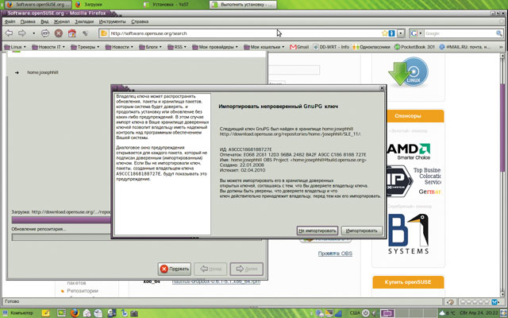Click search magnifier icon in Google box

(499, 33)
